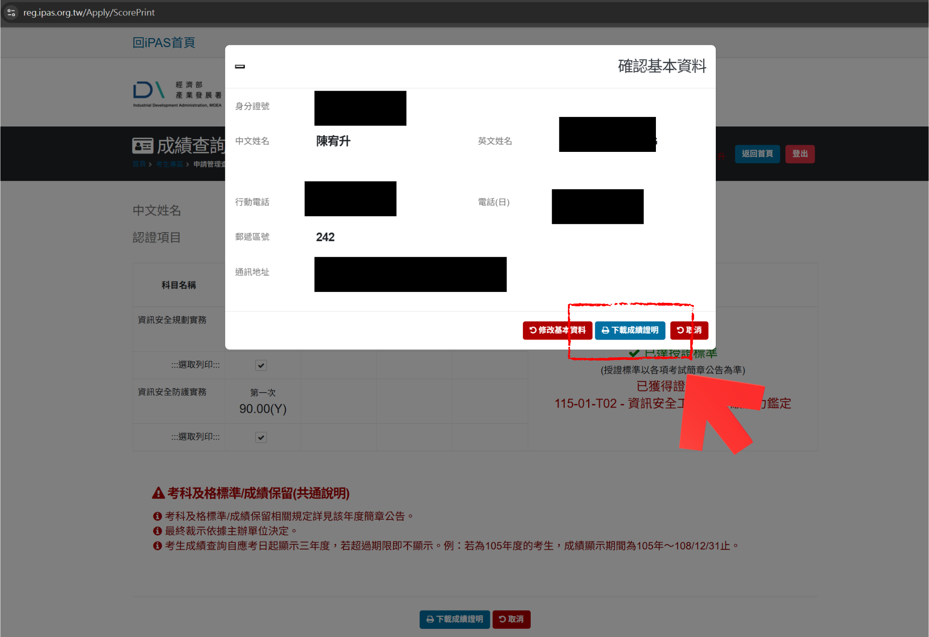Click the 登出 logout button

coord(800,154)
